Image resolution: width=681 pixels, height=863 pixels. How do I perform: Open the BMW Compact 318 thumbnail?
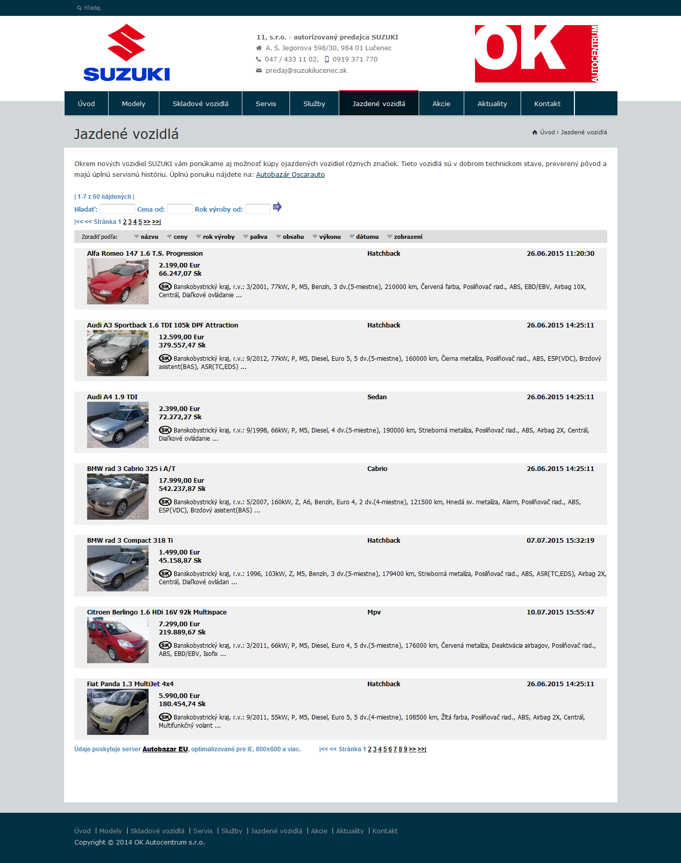(x=118, y=568)
